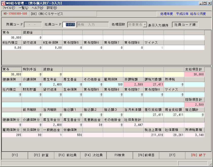Click the @生命保険 0.00 value cell

click(x=52, y=48)
